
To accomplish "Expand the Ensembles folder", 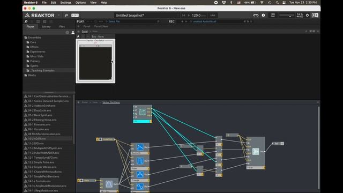I will pyautogui.click(x=34, y=38).
